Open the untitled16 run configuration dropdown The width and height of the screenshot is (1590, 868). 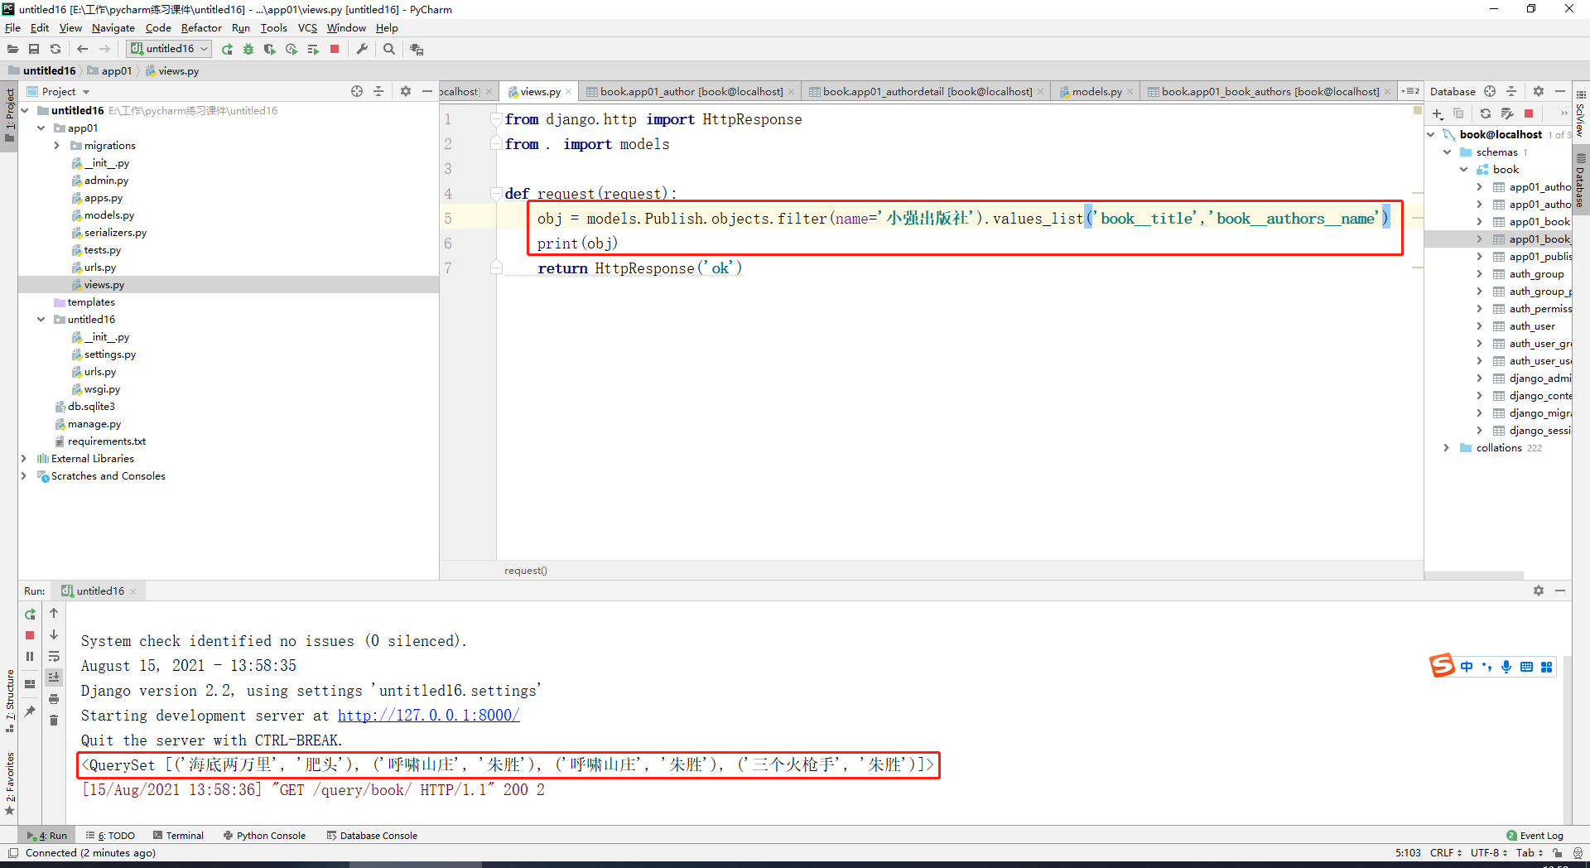click(169, 49)
